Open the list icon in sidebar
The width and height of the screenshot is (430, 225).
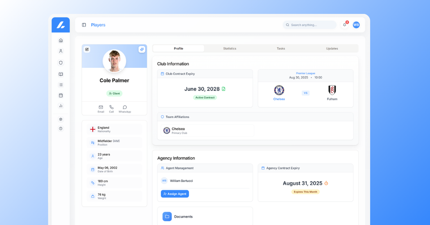click(61, 85)
